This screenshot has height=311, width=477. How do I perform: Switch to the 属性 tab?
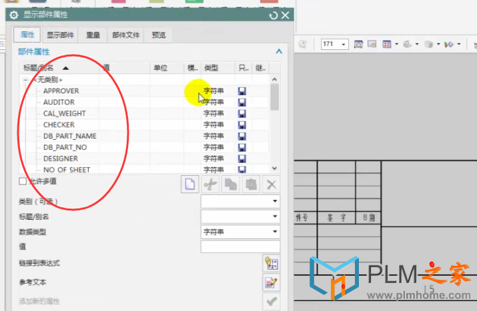pos(27,35)
